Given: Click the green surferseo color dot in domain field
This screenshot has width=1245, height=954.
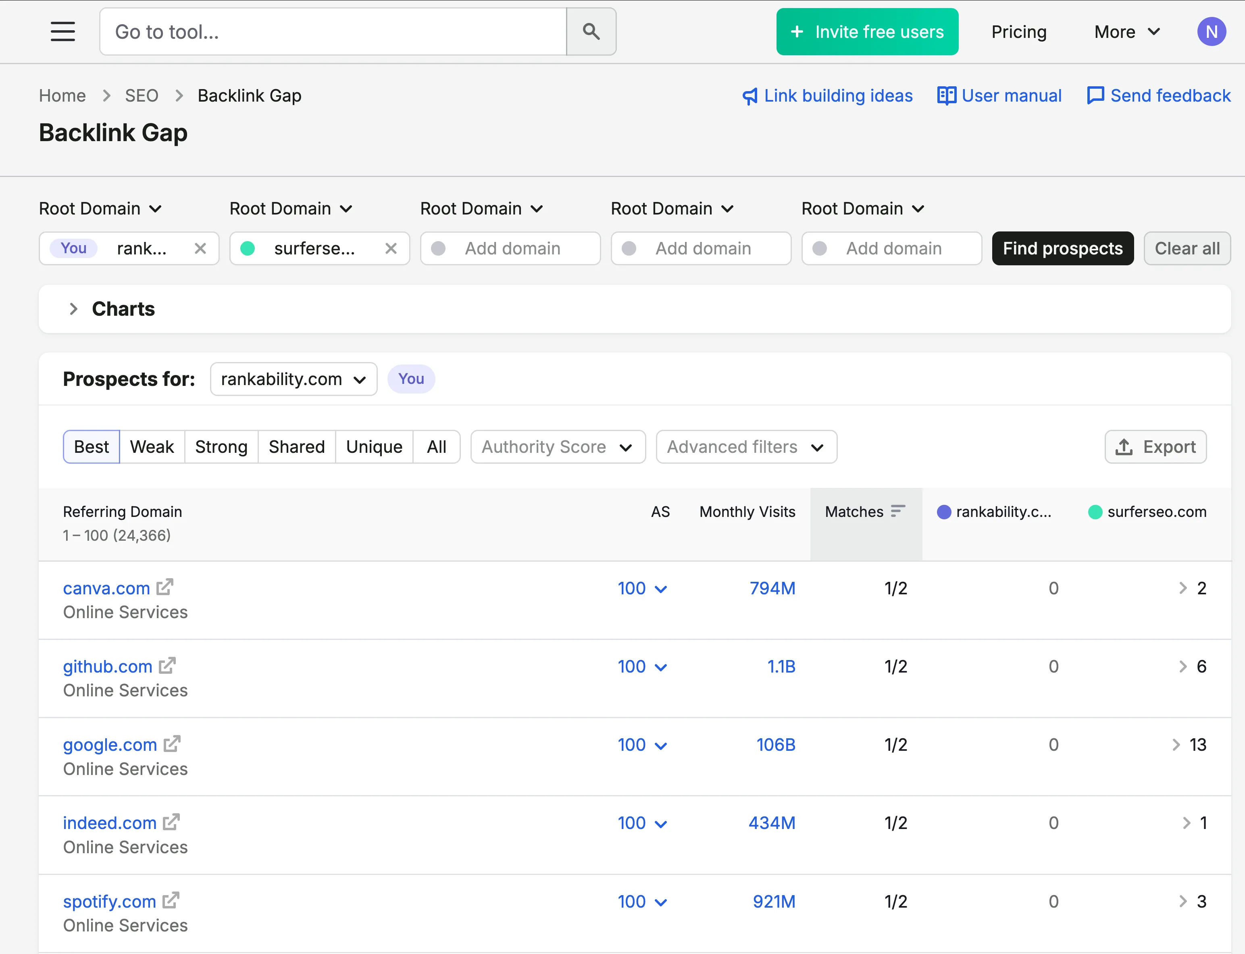Looking at the screenshot, I should point(248,248).
